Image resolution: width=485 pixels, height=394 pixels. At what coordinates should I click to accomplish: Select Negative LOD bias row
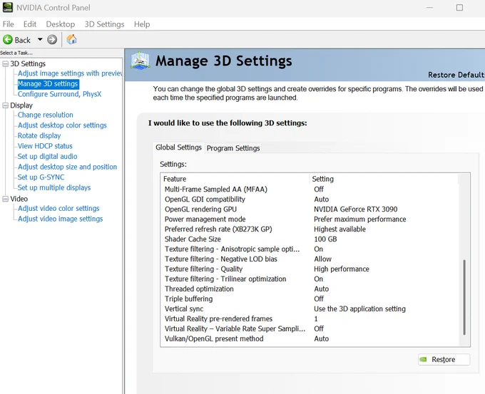tap(310, 259)
